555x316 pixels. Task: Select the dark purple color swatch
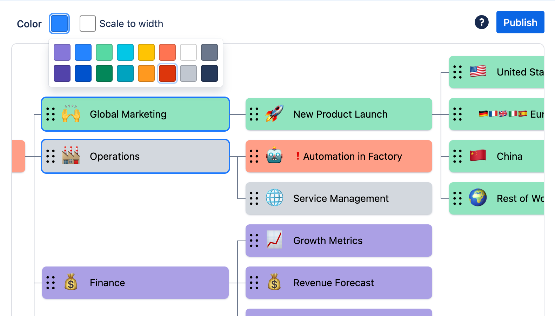(x=62, y=73)
